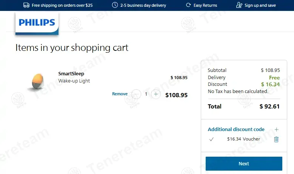Open the Easy Returns link
Viewport: 294px width, 174px height.
click(x=205, y=6)
